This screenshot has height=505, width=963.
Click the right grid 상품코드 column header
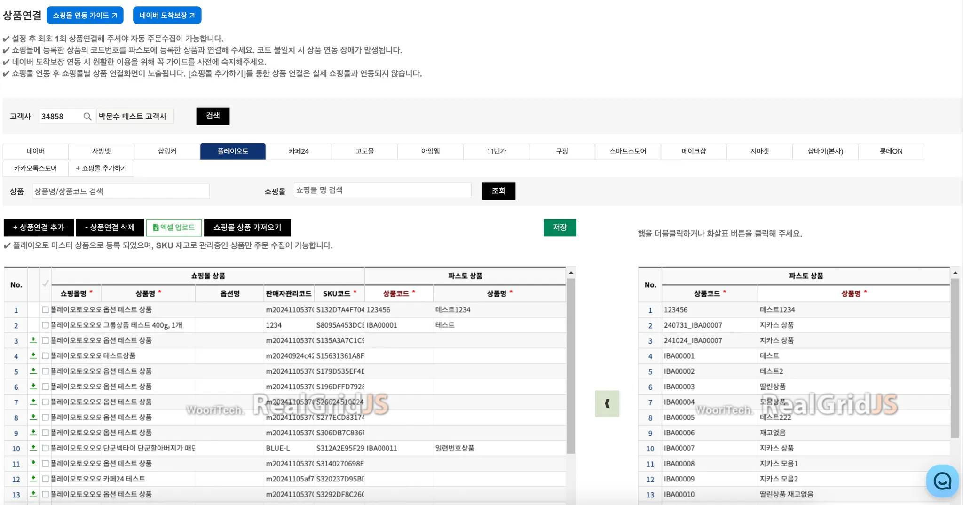point(710,293)
